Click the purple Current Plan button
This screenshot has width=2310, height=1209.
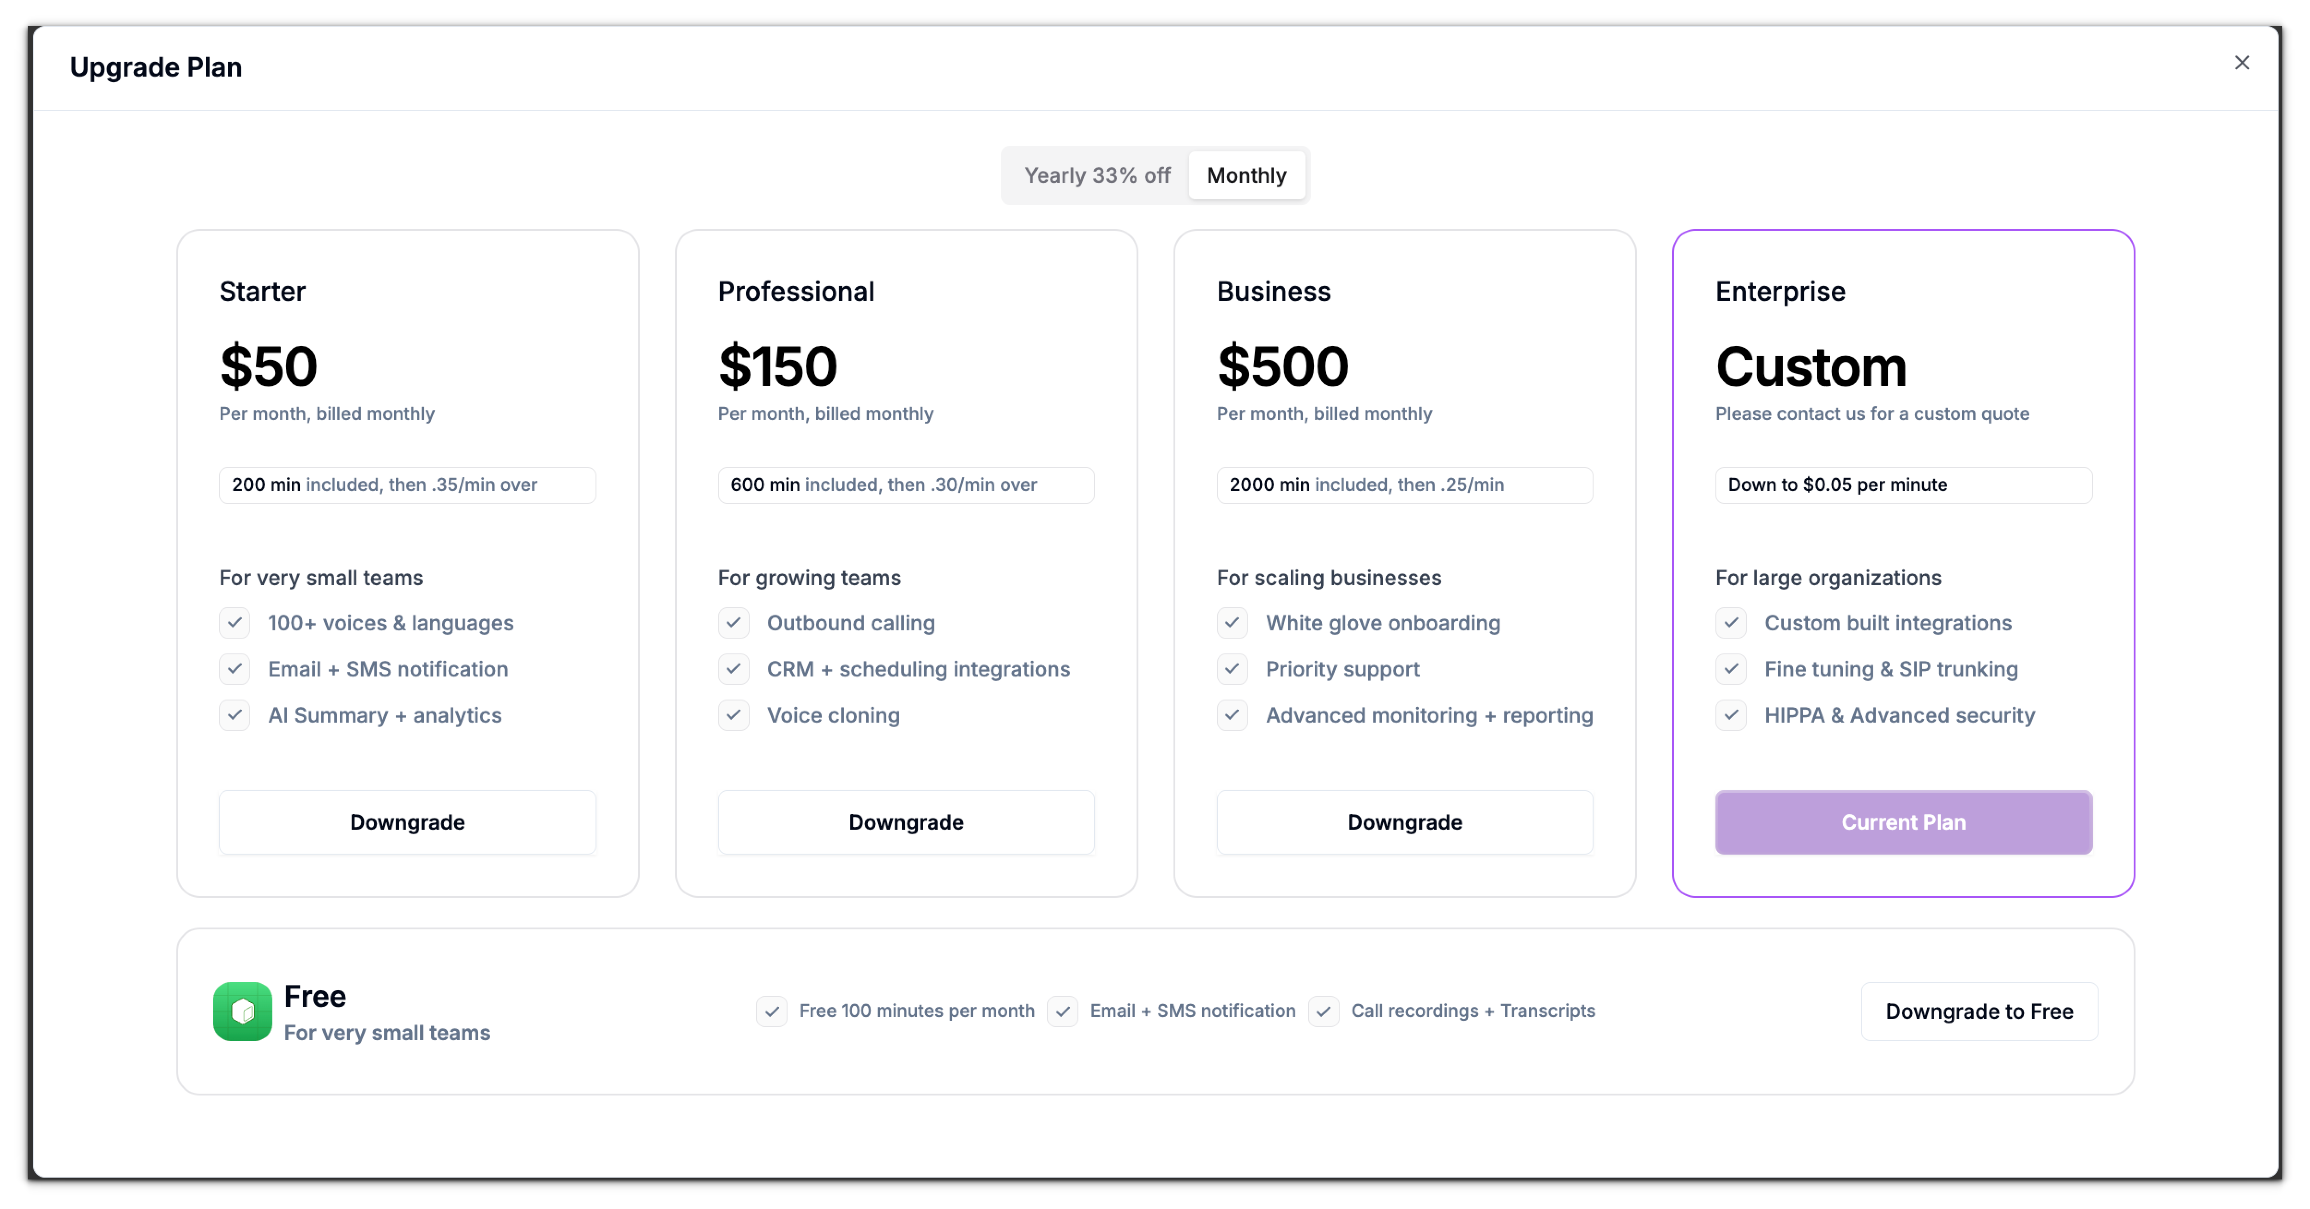tap(1903, 822)
